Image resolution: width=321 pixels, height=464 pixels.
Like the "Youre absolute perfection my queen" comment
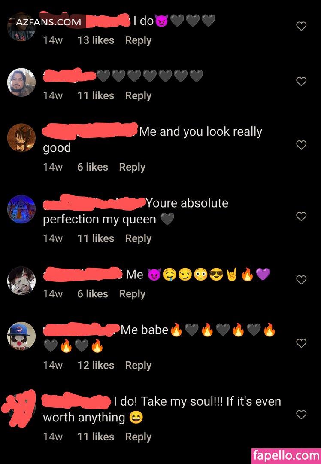pyautogui.click(x=301, y=216)
